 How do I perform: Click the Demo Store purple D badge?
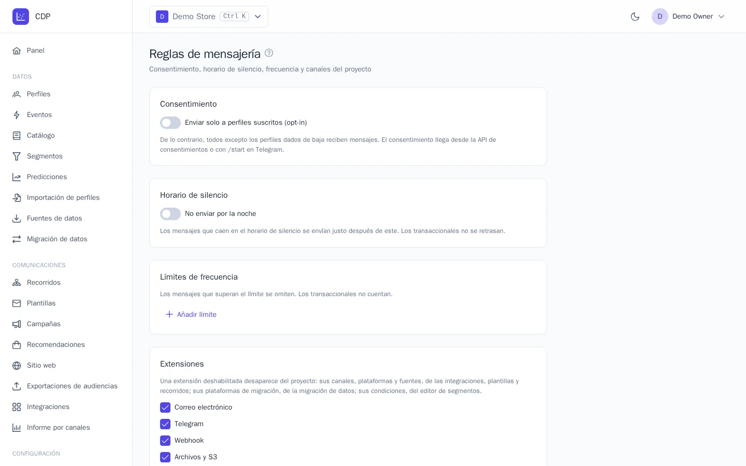(x=162, y=17)
